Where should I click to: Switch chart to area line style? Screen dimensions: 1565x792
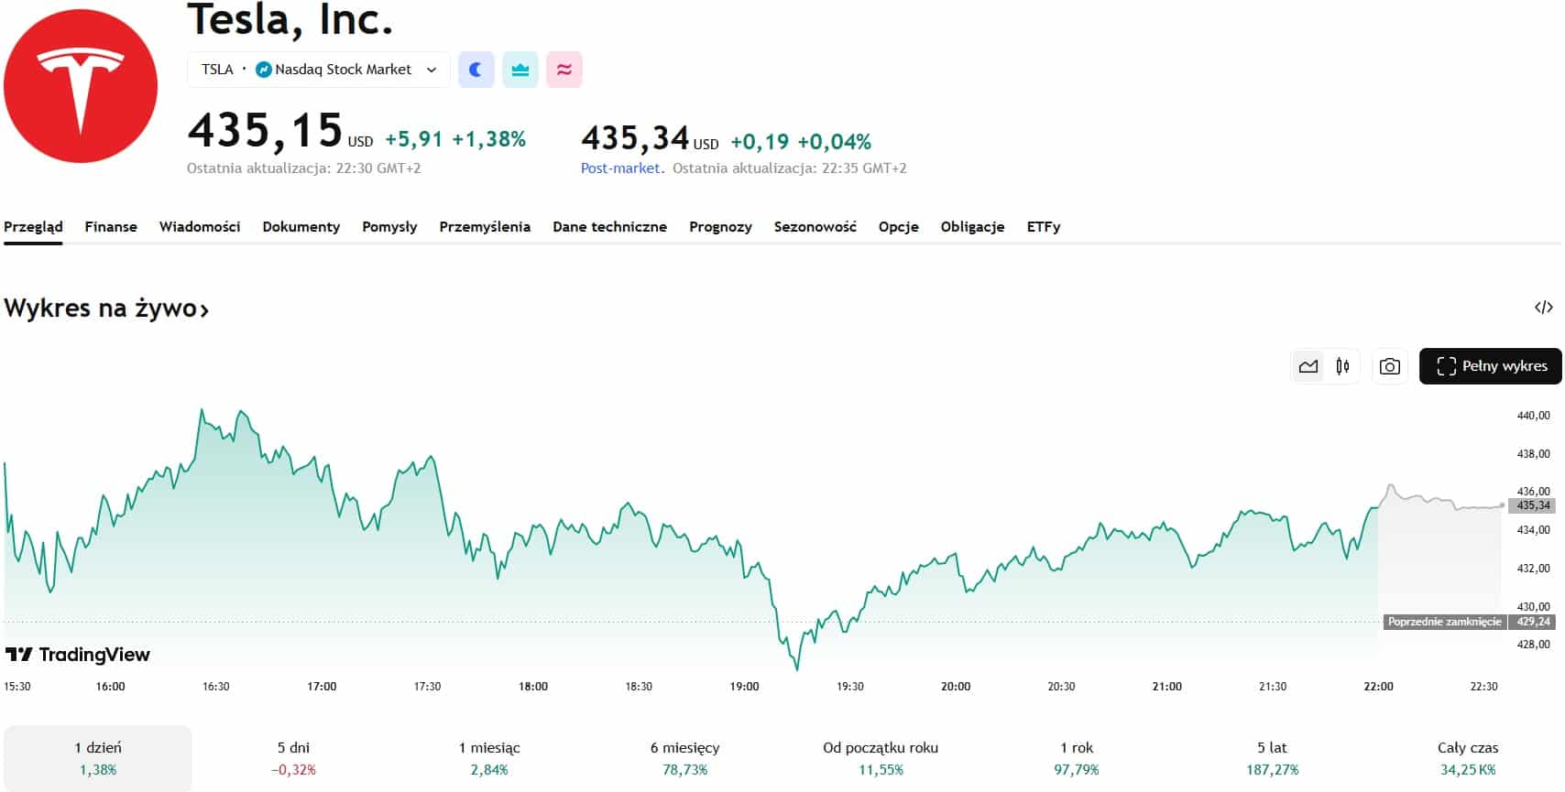click(x=1308, y=366)
